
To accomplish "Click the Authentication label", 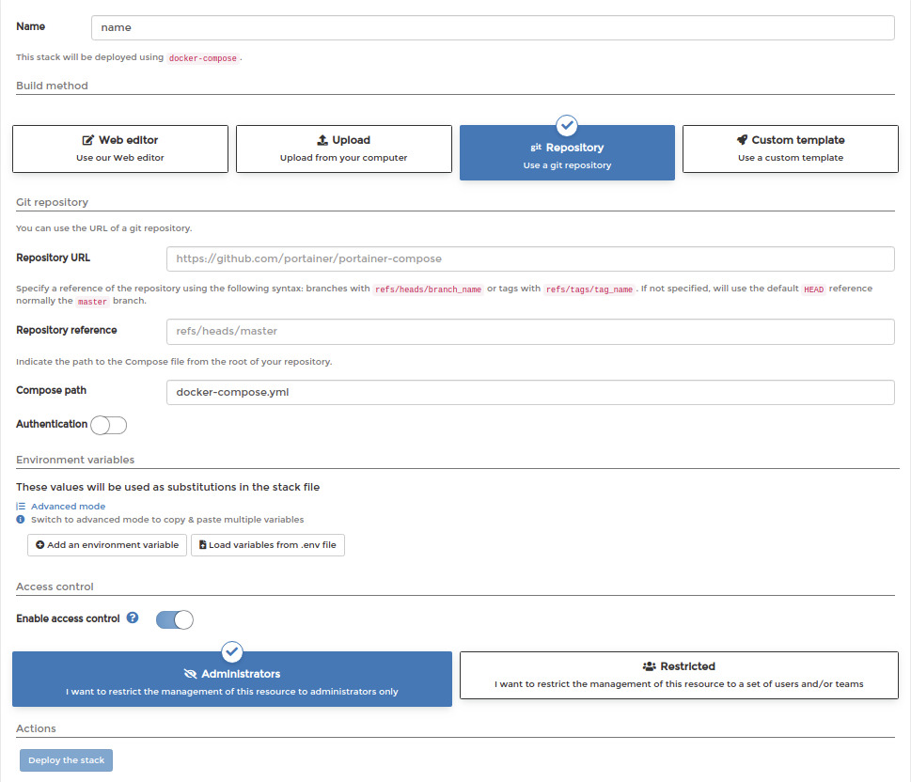I will [52, 424].
